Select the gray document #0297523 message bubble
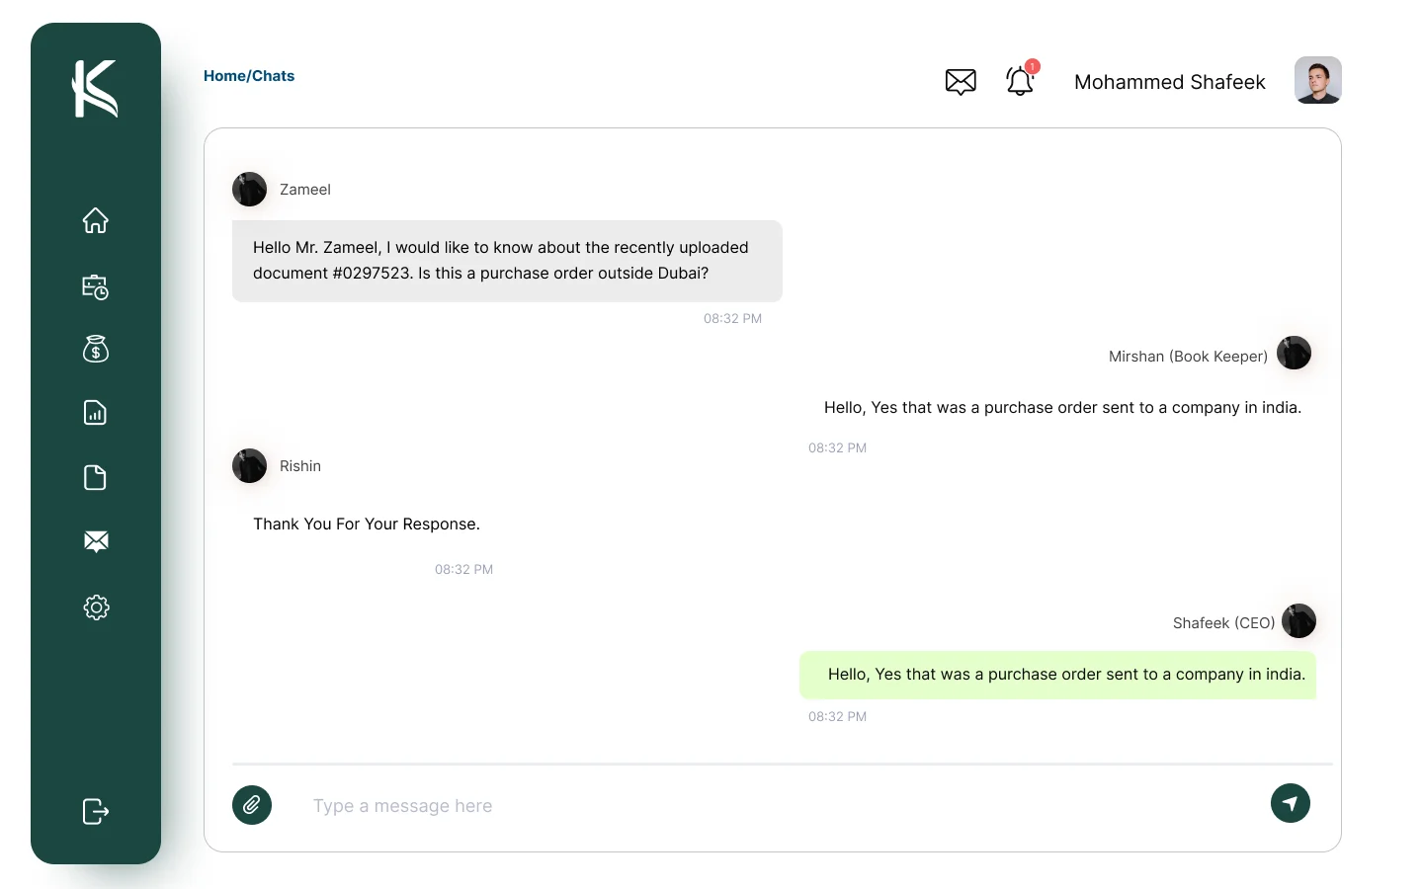The width and height of the screenshot is (1423, 889). [x=507, y=261]
